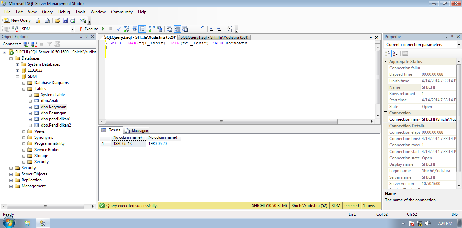Uncomment the selected lines icon
The image size is (462, 228).
click(202, 29)
